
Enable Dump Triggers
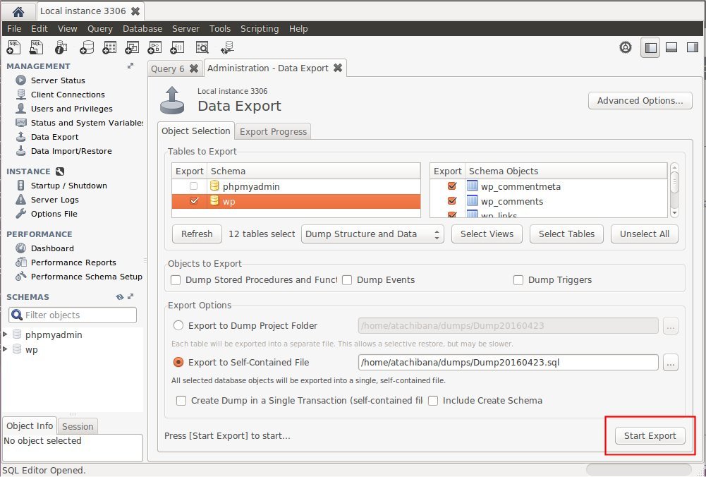point(518,280)
